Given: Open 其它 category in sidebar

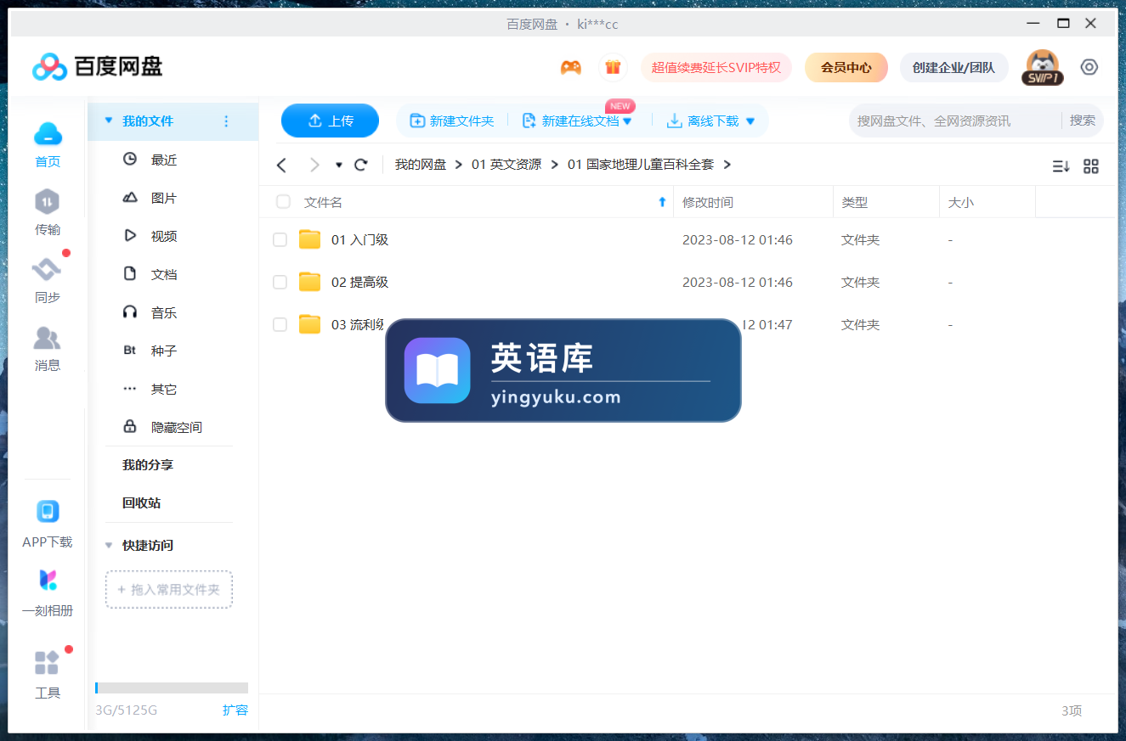Looking at the screenshot, I should [164, 389].
